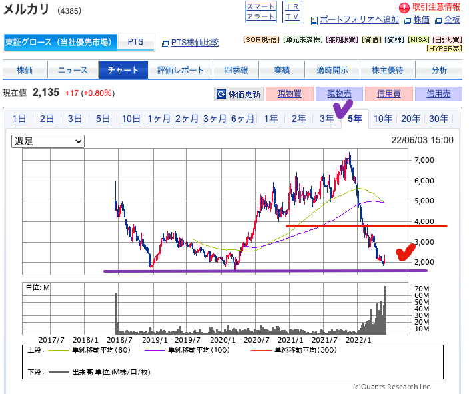Click the 株価更新 button
This screenshot has height=394, width=469.
238,94
